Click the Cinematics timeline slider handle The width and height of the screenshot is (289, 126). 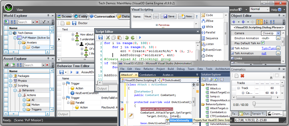(254, 104)
